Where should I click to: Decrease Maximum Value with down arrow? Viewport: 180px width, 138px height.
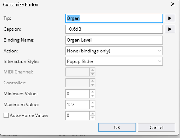[93, 107]
